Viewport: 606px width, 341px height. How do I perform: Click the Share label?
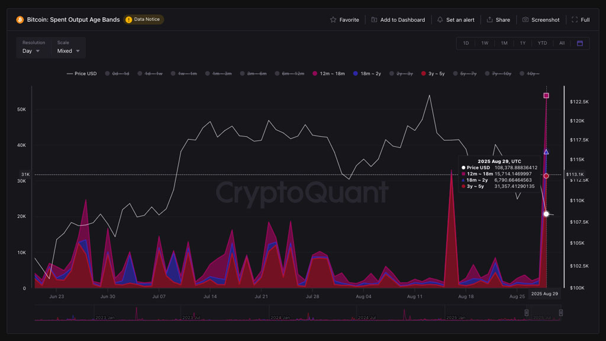click(x=503, y=20)
